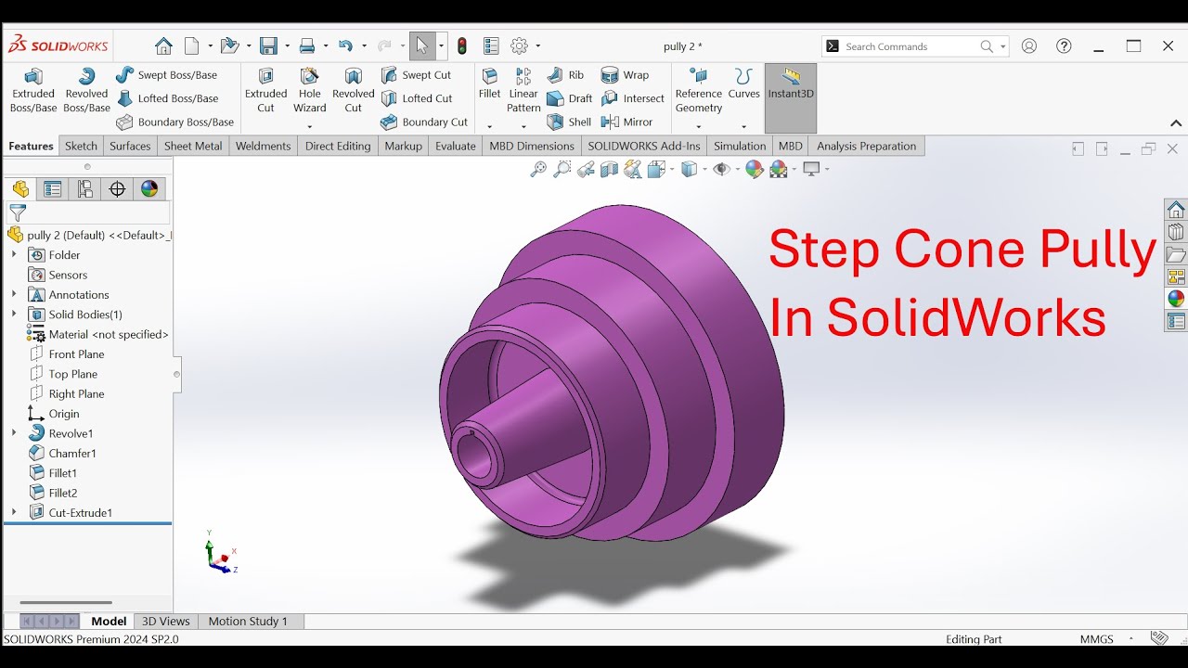
Task: Switch to the Sheet Metal tab
Action: pyautogui.click(x=193, y=146)
